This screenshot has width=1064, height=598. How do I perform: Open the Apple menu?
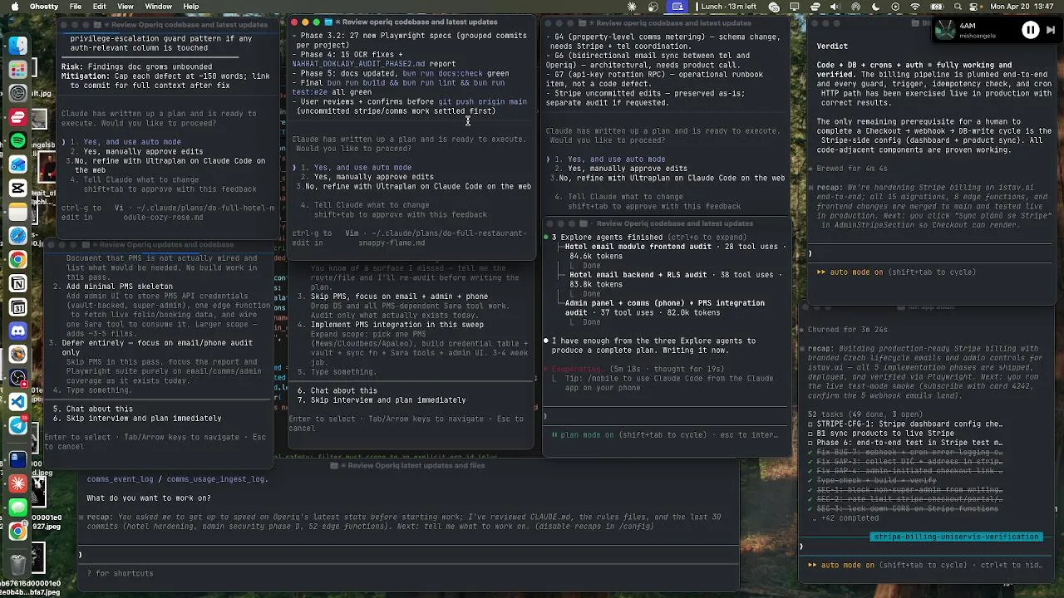click(x=13, y=7)
